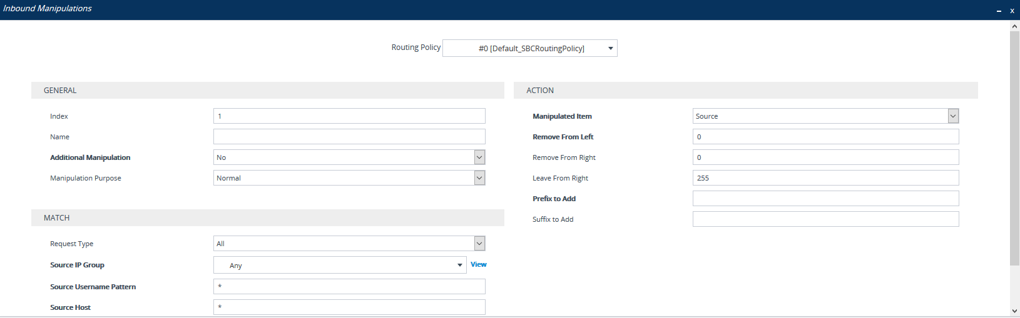
Task: Click the Remove From Left field
Action: (x=825, y=137)
